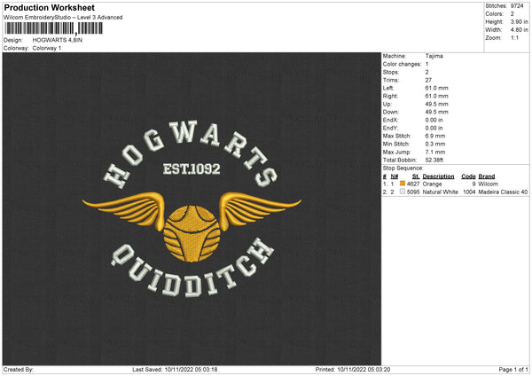Click the width value '4.80 in'

(519, 30)
